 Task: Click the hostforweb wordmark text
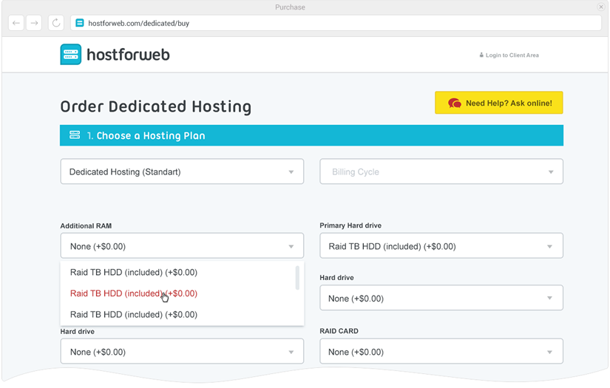pos(128,55)
